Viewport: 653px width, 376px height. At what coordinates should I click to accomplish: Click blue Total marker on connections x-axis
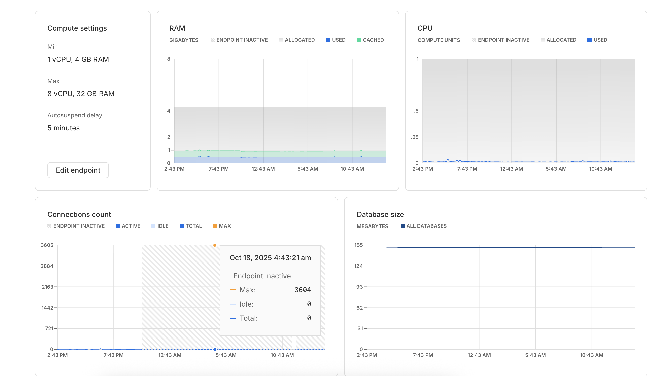[215, 349]
